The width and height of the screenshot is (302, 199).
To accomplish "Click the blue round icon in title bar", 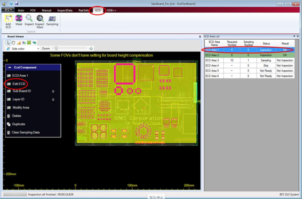I will 11,3.
